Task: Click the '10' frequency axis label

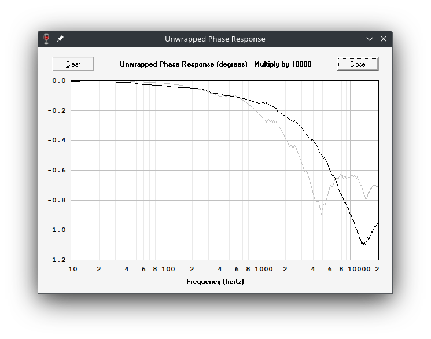Action: click(x=73, y=269)
